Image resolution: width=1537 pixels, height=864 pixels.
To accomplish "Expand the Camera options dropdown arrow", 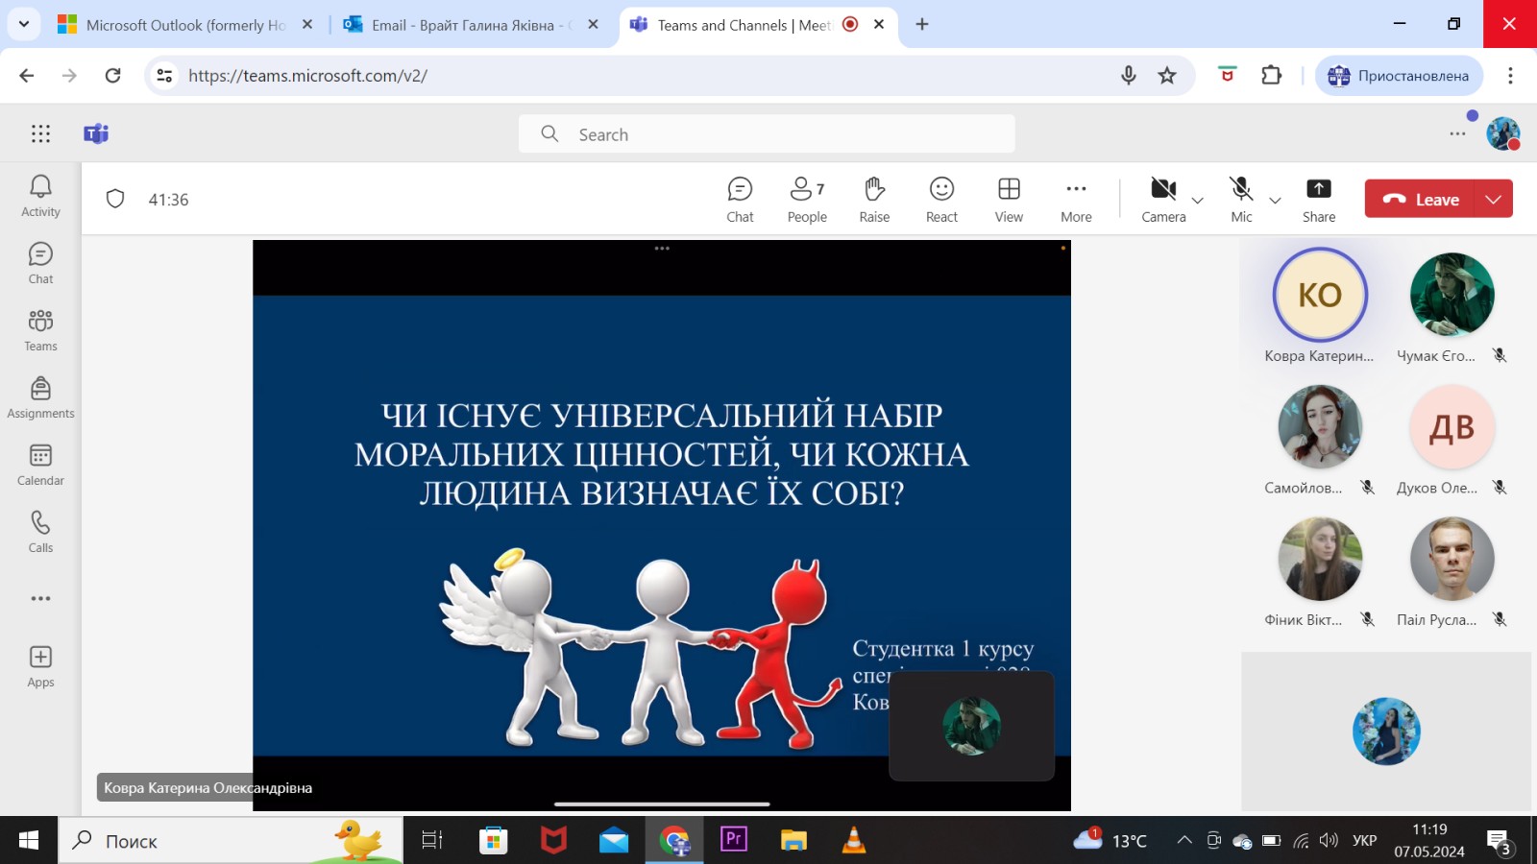I will pos(1198,201).
